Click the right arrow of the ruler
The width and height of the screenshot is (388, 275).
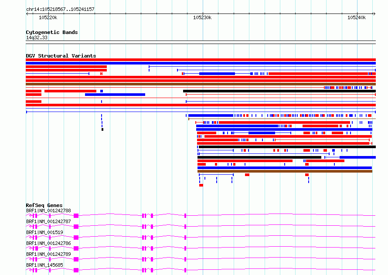pos(374,14)
